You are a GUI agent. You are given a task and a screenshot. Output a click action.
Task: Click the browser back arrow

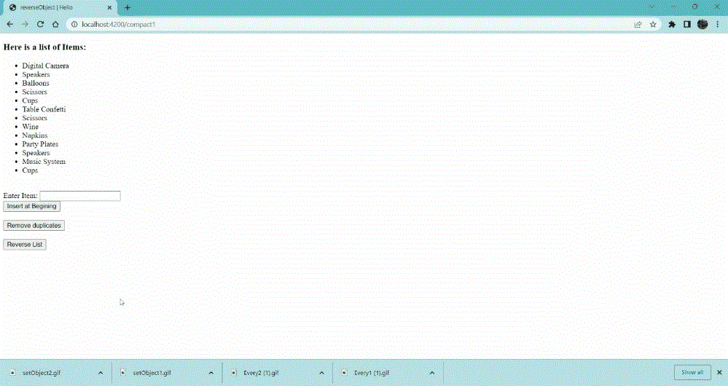[9, 24]
